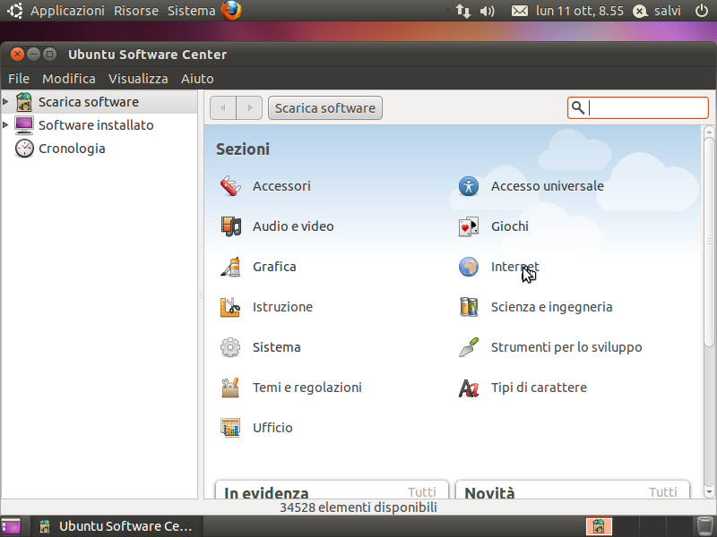The image size is (717, 537).
Task: Open the Giochi playing cards icon
Action: (469, 226)
